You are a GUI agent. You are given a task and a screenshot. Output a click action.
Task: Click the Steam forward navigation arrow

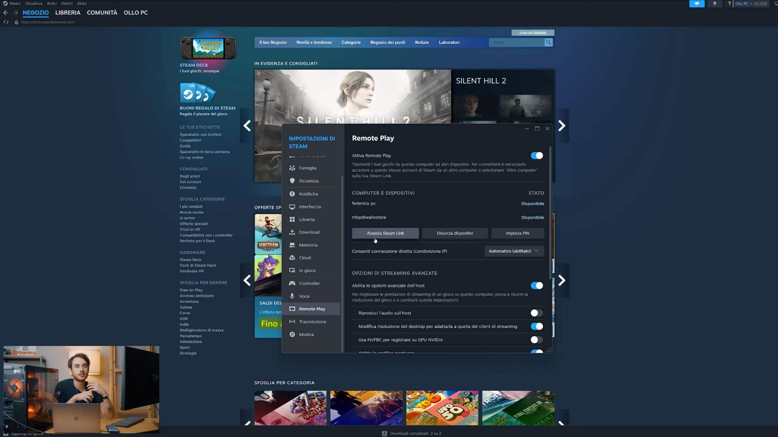point(16,13)
